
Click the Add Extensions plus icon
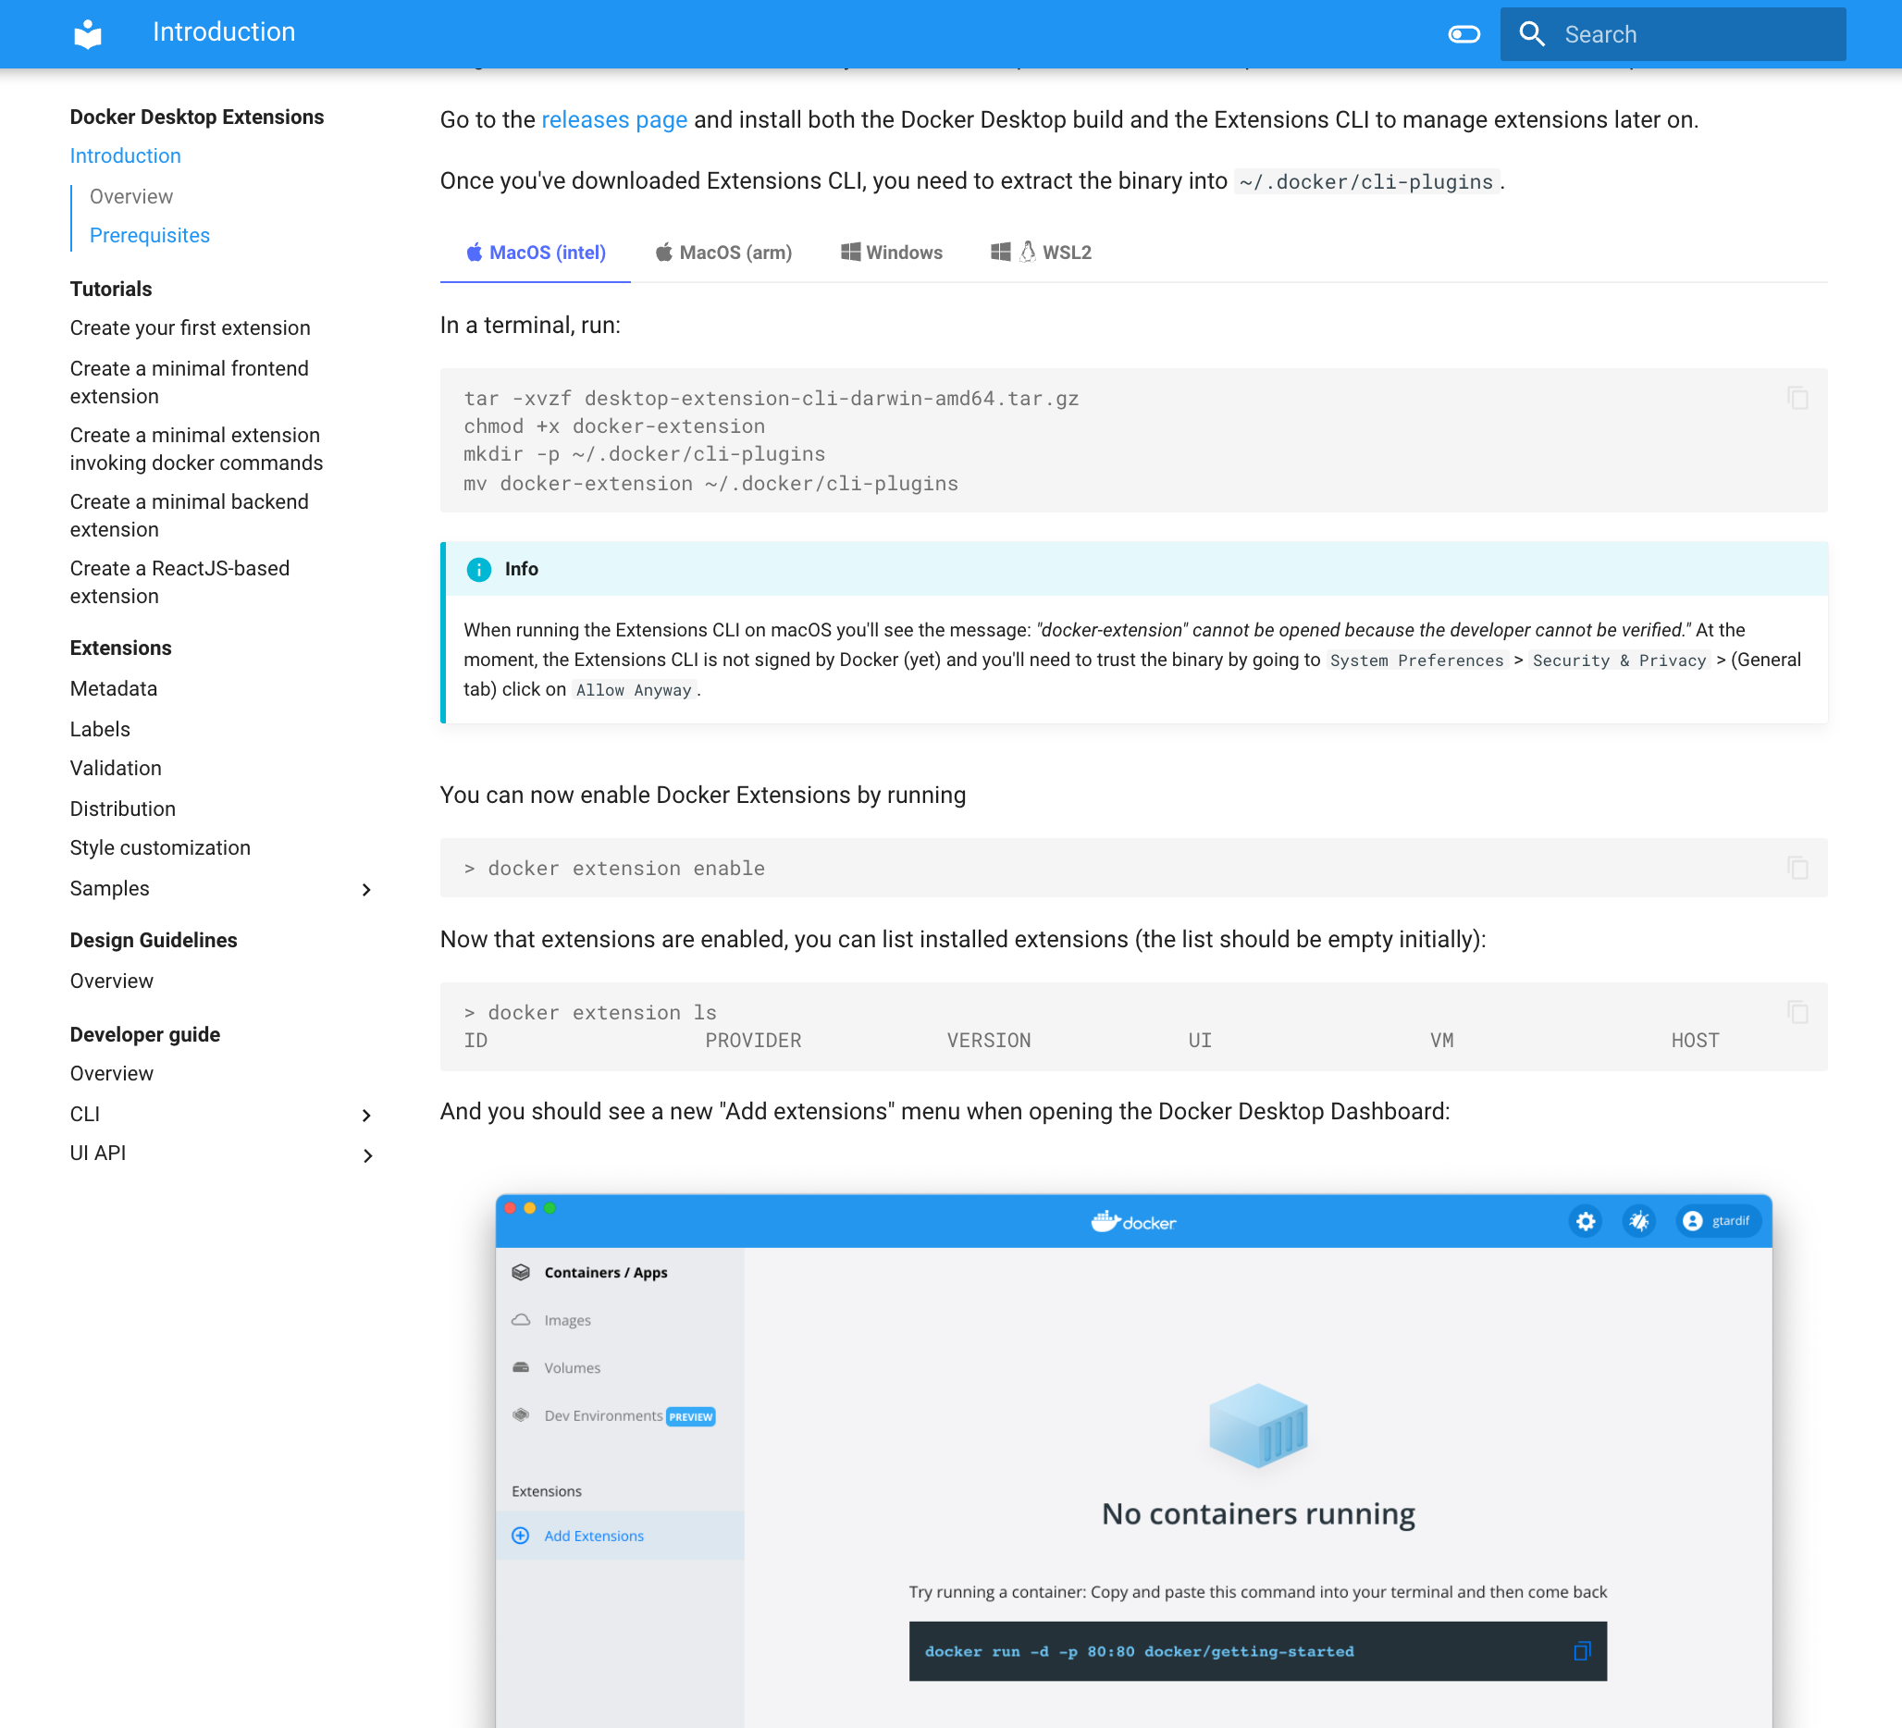point(520,1535)
